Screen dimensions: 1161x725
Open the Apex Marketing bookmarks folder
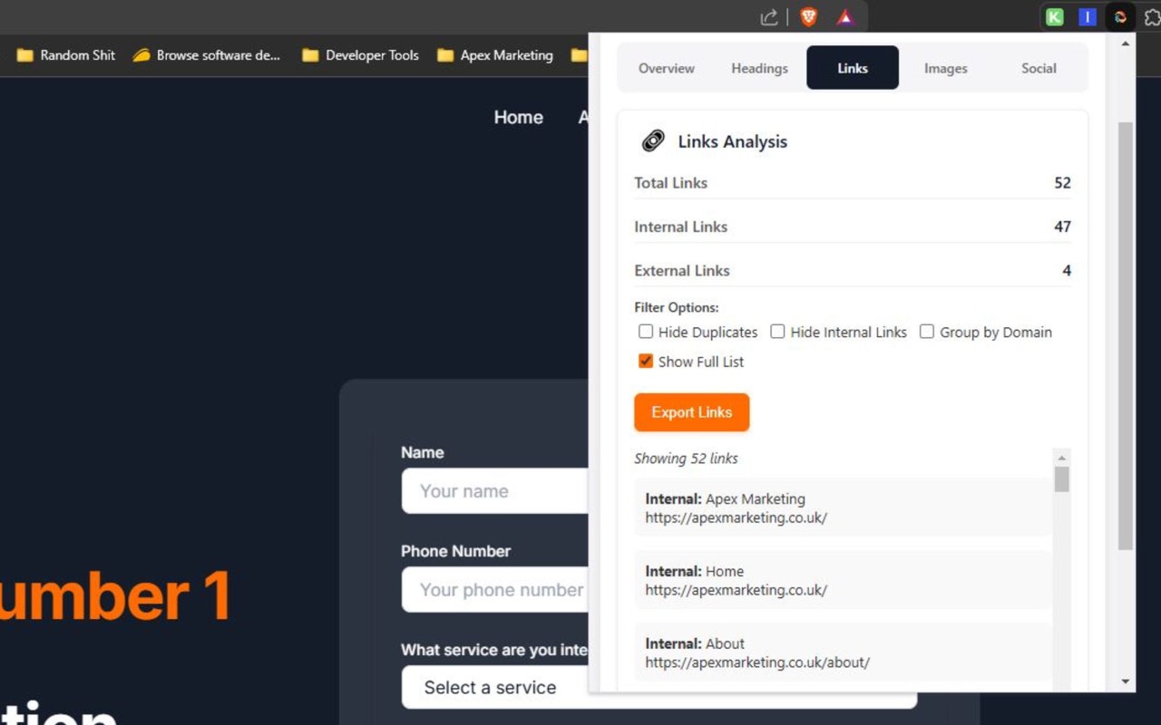tap(495, 55)
